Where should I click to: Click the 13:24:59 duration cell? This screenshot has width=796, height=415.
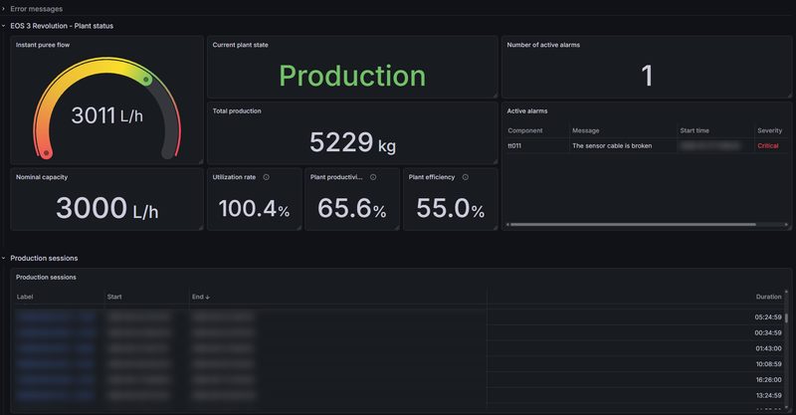768,396
